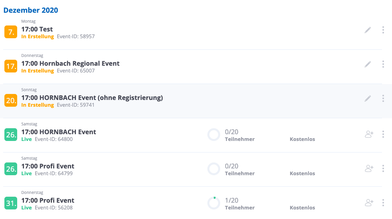
Task: Click pencil icon for Hornbach Regional Event
Action: tap(368, 64)
